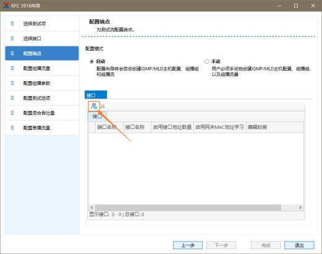Click list icon beside 配置单播流量

(12, 128)
